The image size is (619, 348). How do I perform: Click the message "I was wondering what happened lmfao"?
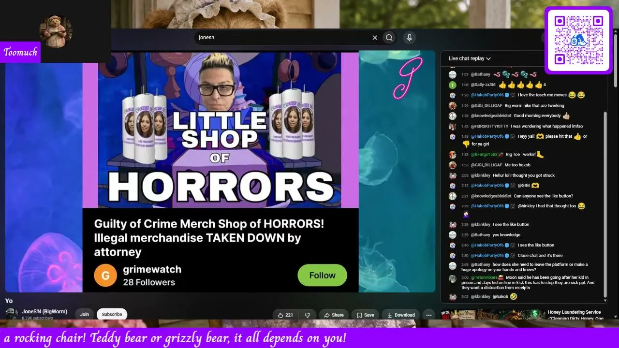coord(547,127)
